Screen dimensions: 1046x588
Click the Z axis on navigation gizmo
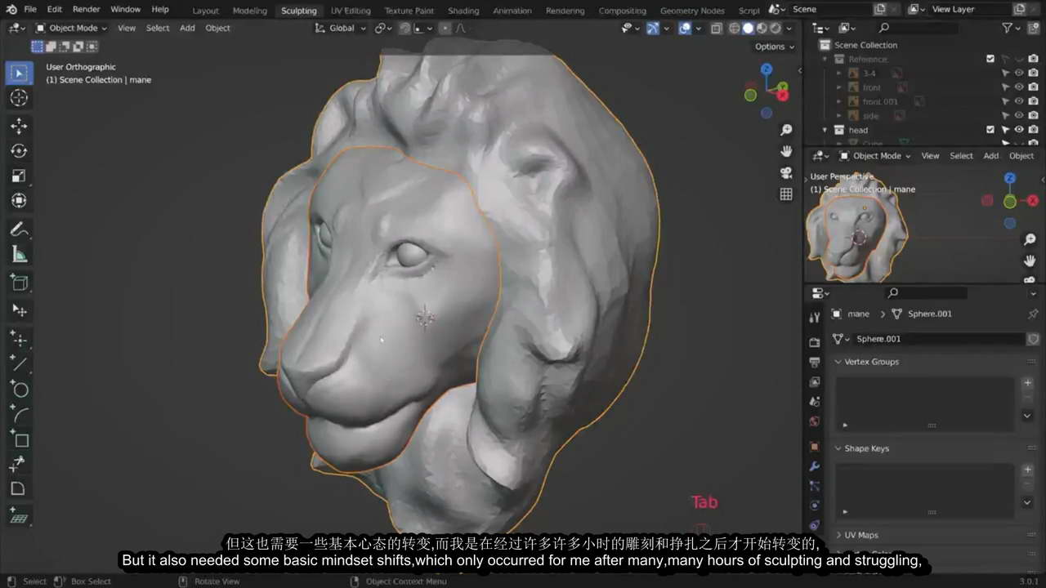pyautogui.click(x=767, y=69)
